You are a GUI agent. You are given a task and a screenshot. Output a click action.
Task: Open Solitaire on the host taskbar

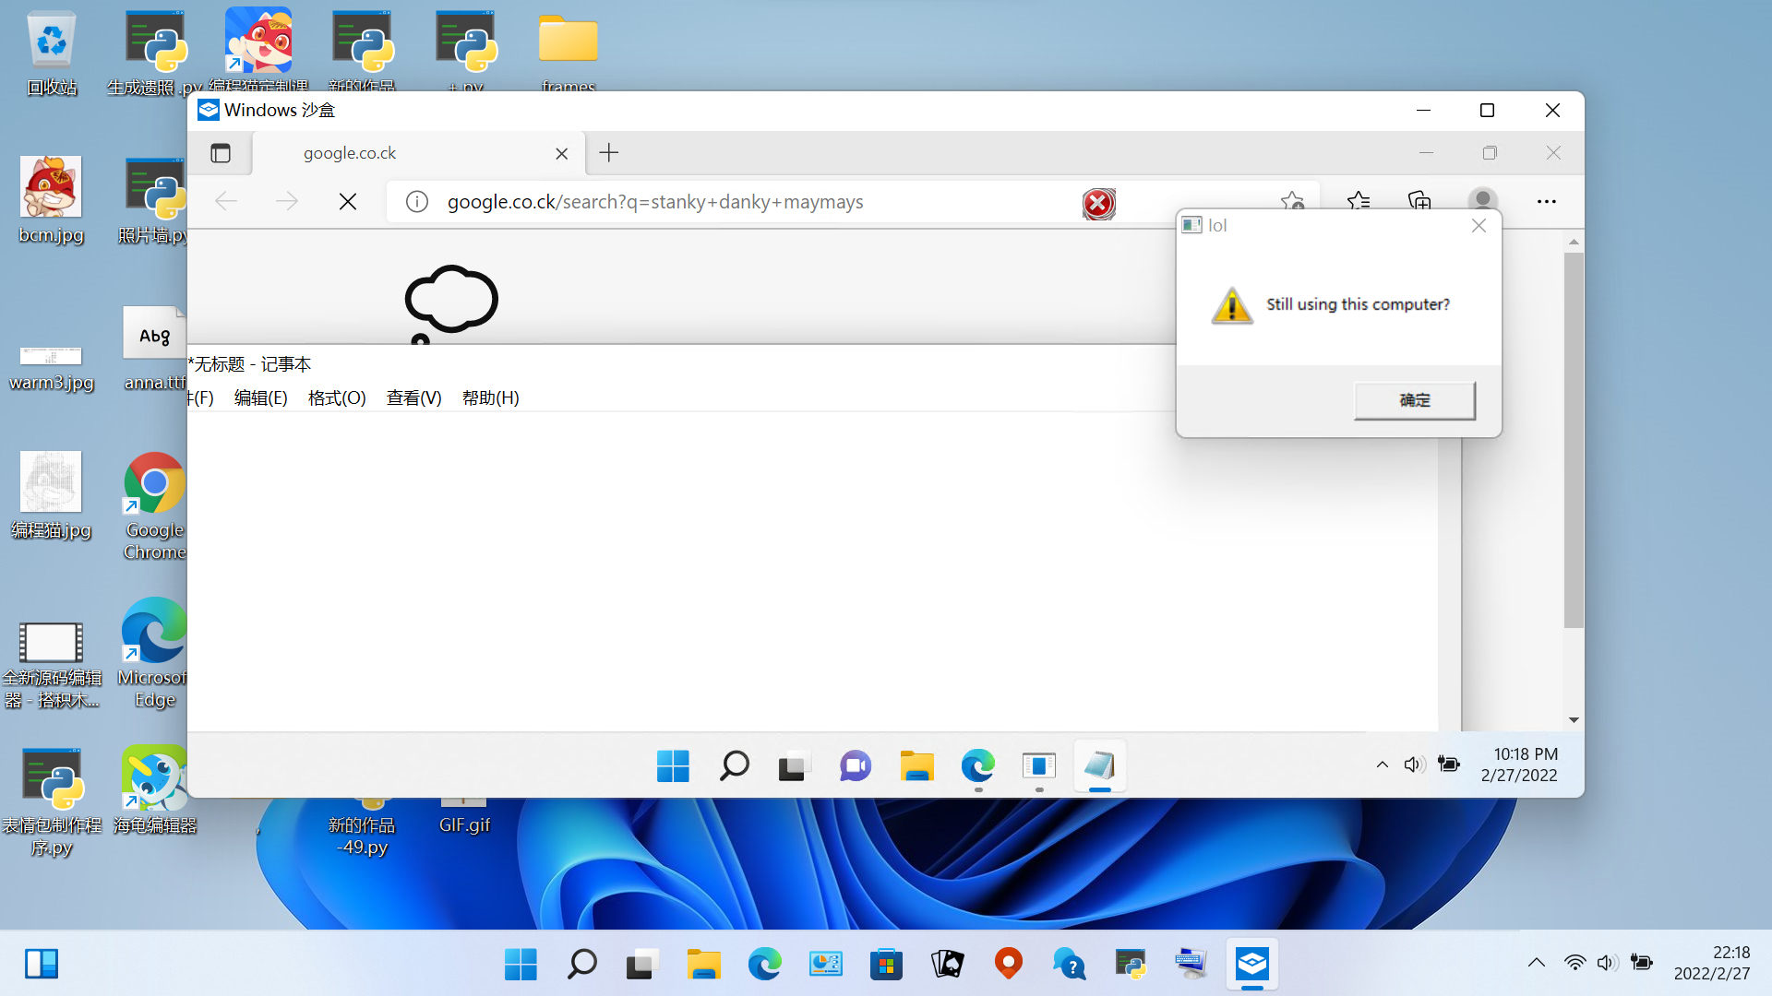[948, 965]
